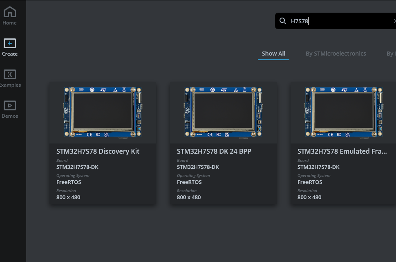This screenshot has width=396, height=262.
Task: Click 800 x 480 resolution on DK 24 BPP card
Action: click(x=188, y=197)
